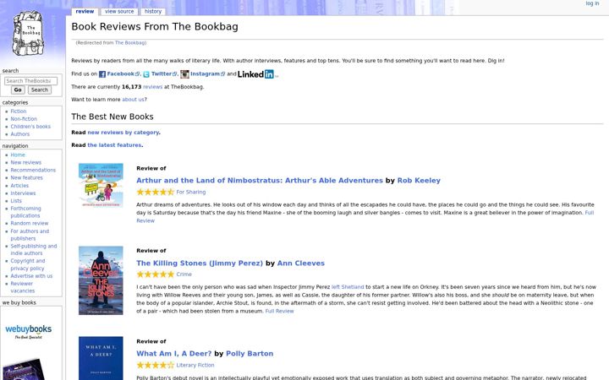Open Full Review of The Killing Stones
This screenshot has width=609, height=380.
click(x=280, y=312)
